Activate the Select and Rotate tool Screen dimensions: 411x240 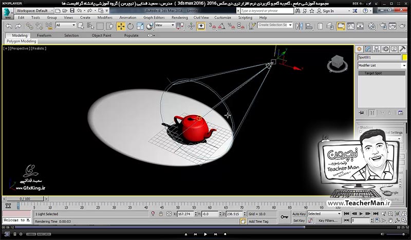[130, 26]
